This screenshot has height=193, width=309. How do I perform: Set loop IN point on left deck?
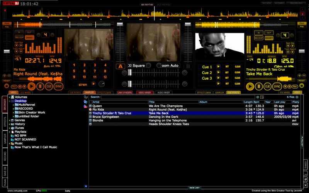point(19,32)
